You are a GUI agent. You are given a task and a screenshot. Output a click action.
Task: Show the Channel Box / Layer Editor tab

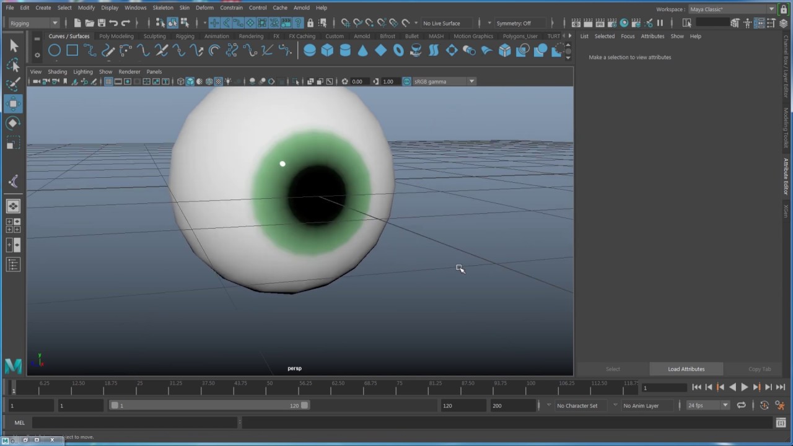[786, 66]
